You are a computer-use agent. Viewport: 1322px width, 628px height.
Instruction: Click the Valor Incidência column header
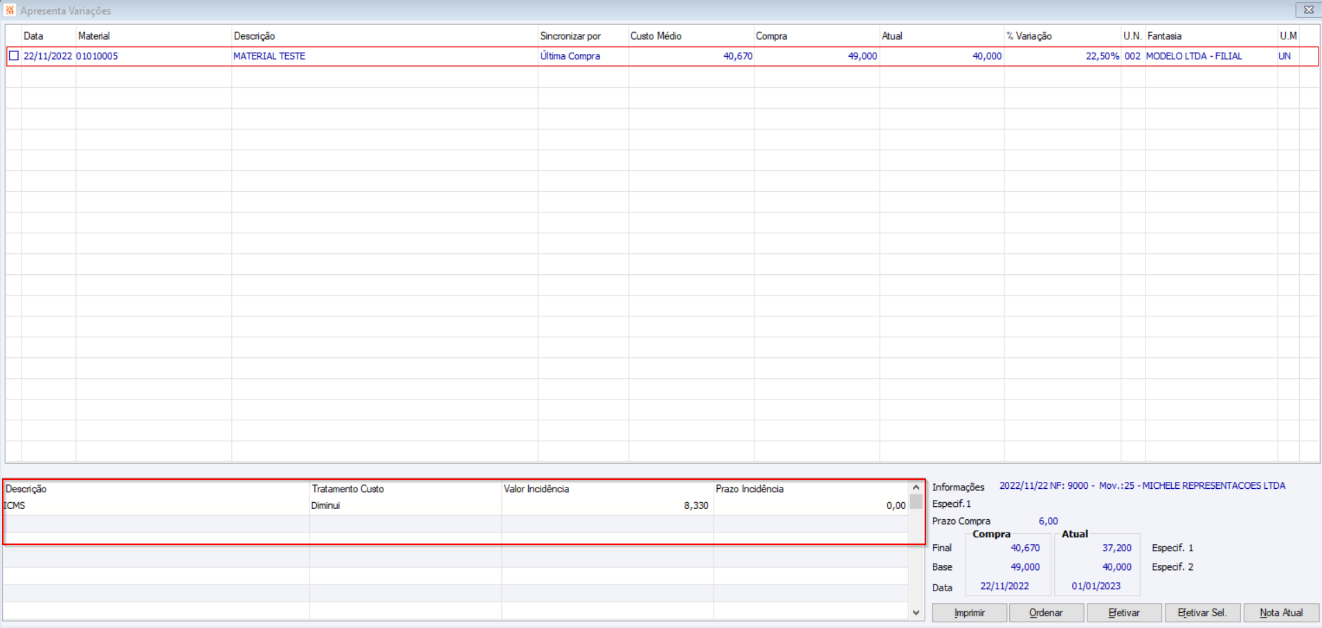click(608, 489)
